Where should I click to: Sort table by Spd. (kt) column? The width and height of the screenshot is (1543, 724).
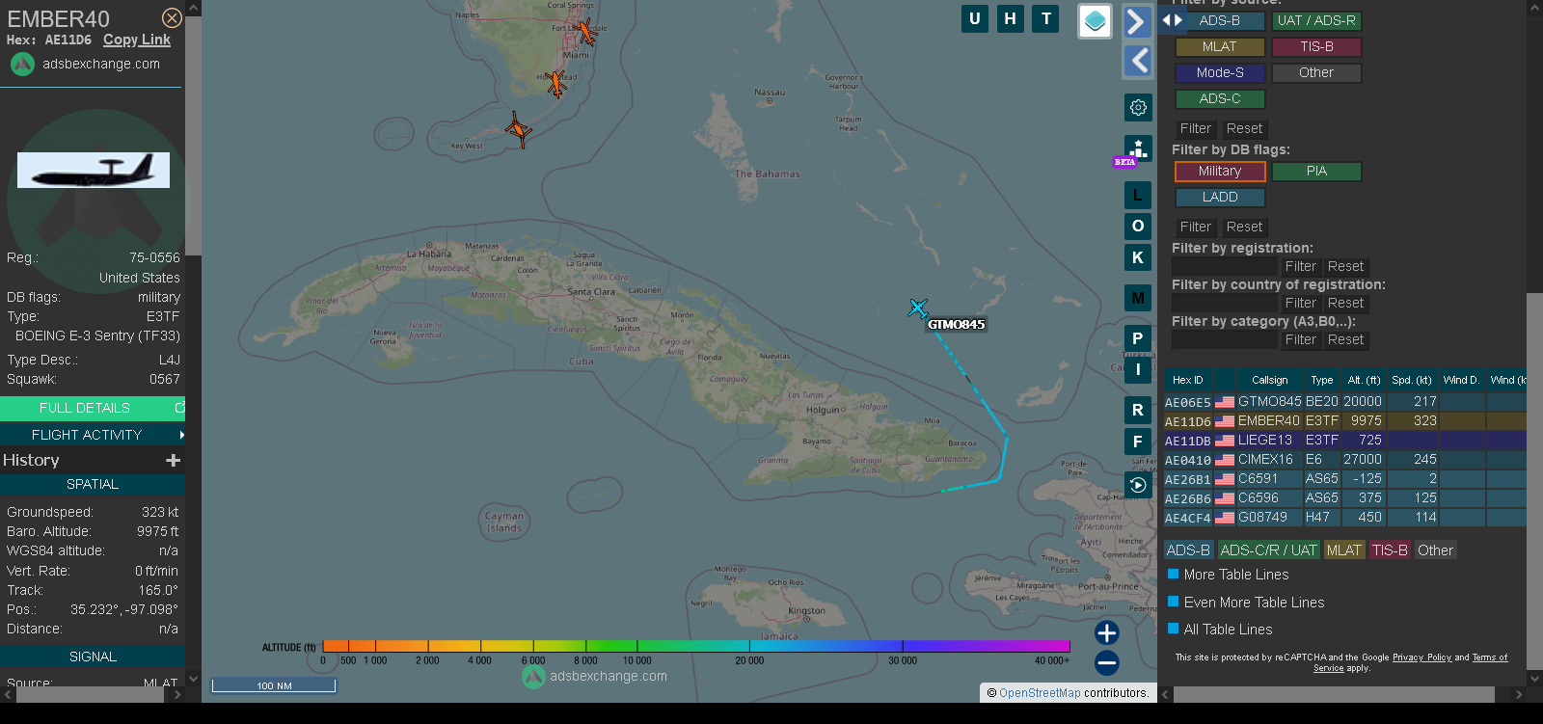coord(1412,380)
